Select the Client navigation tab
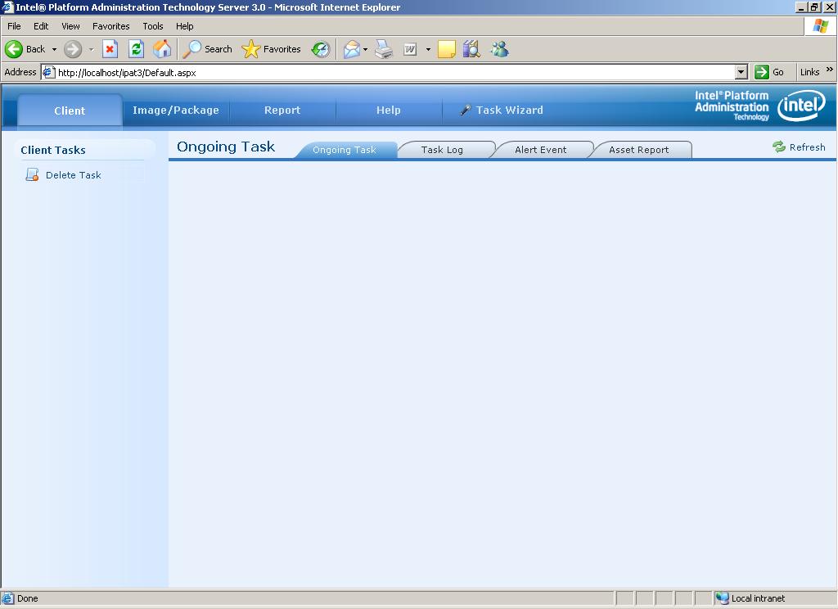Viewport: 838px width, 609px height. (70, 111)
